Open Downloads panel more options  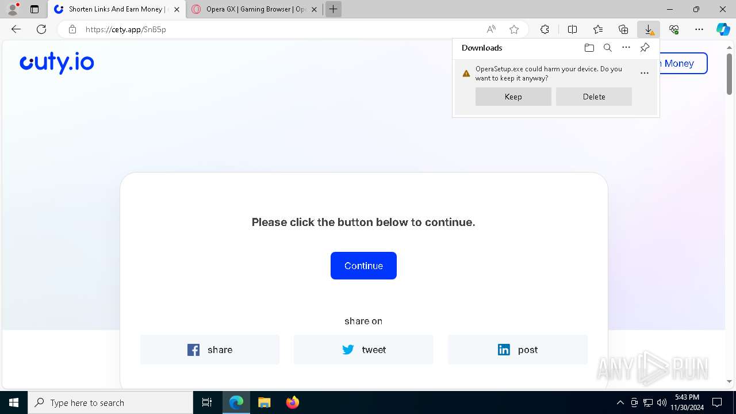click(626, 48)
